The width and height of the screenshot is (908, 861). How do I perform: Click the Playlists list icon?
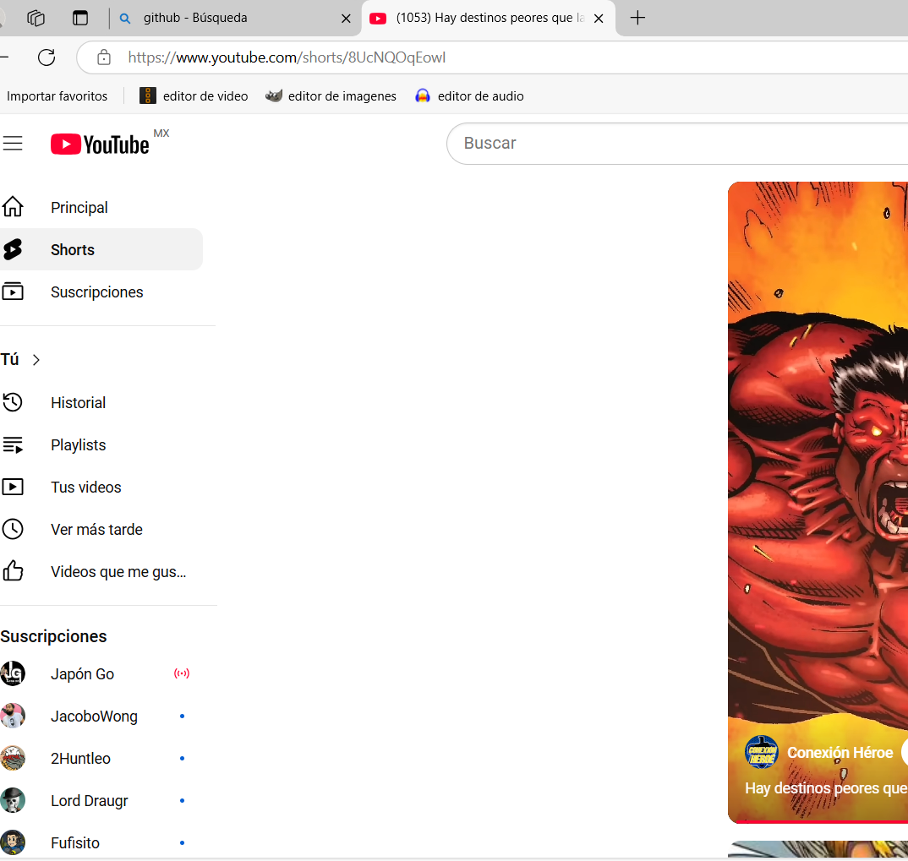coord(12,444)
